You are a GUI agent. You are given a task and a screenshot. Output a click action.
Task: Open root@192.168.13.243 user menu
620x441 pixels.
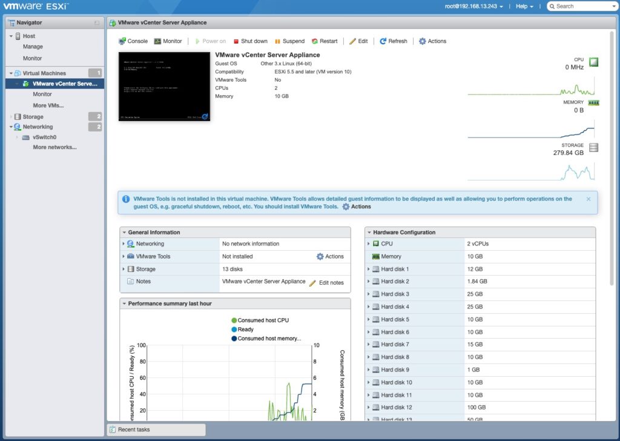pos(473,6)
